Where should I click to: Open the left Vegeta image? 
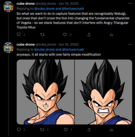coord(45,92)
